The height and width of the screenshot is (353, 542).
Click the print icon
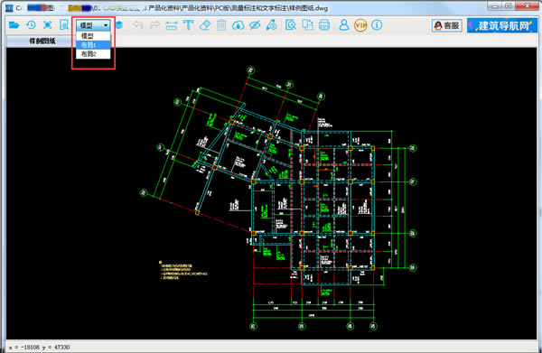tap(324, 25)
